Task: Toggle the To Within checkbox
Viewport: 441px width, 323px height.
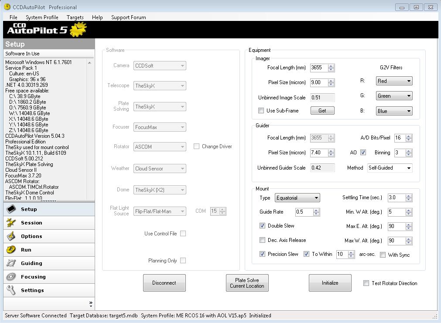Action: click(306, 254)
